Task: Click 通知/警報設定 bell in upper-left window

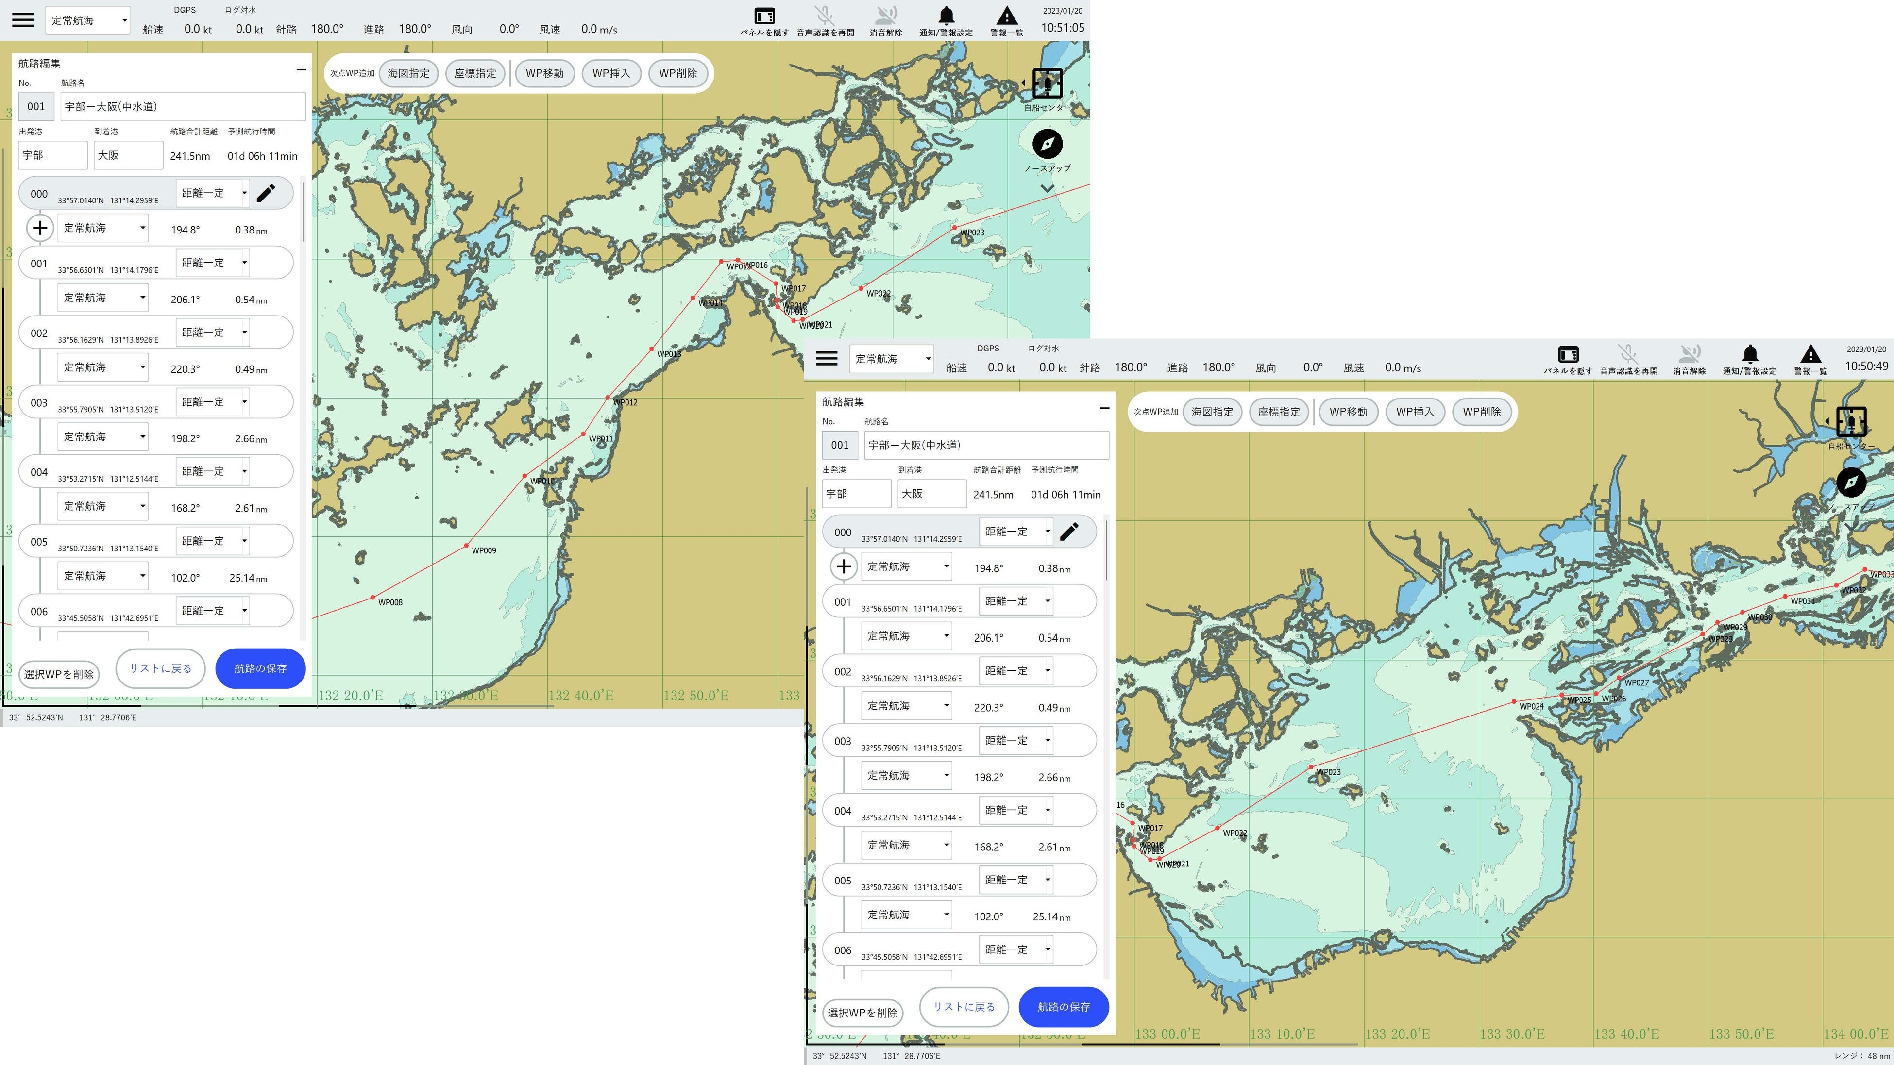Action: coord(946,16)
